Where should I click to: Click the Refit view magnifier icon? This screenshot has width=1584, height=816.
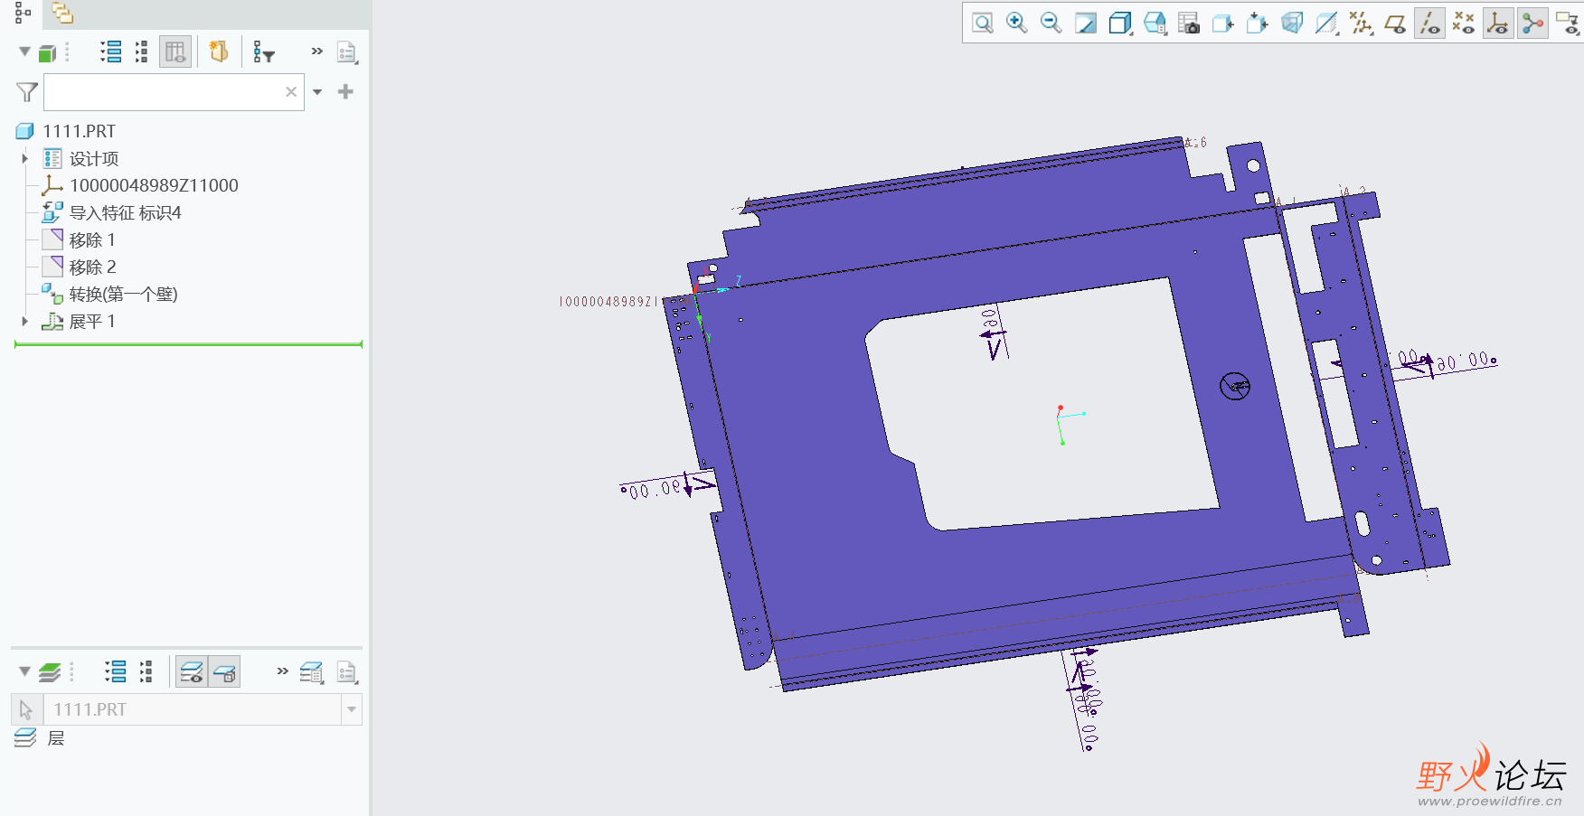coord(983,23)
